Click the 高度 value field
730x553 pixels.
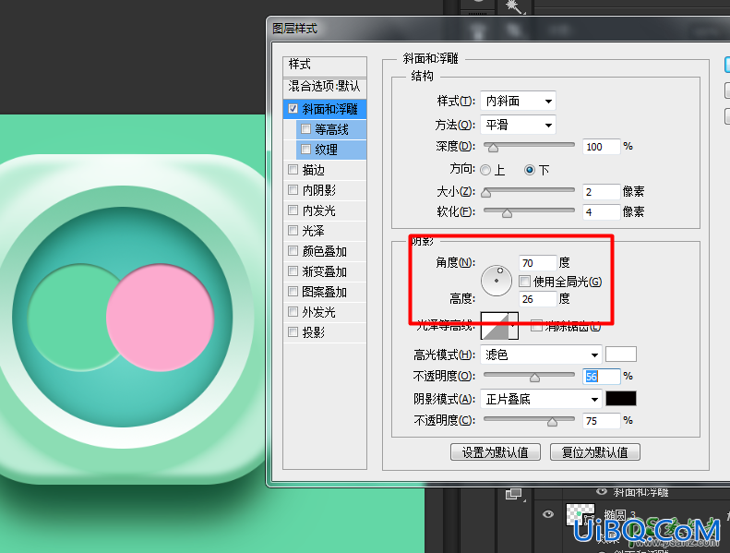(x=538, y=298)
